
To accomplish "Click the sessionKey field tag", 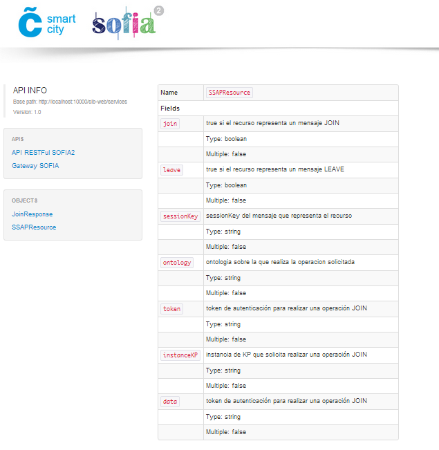I will tap(180, 216).
